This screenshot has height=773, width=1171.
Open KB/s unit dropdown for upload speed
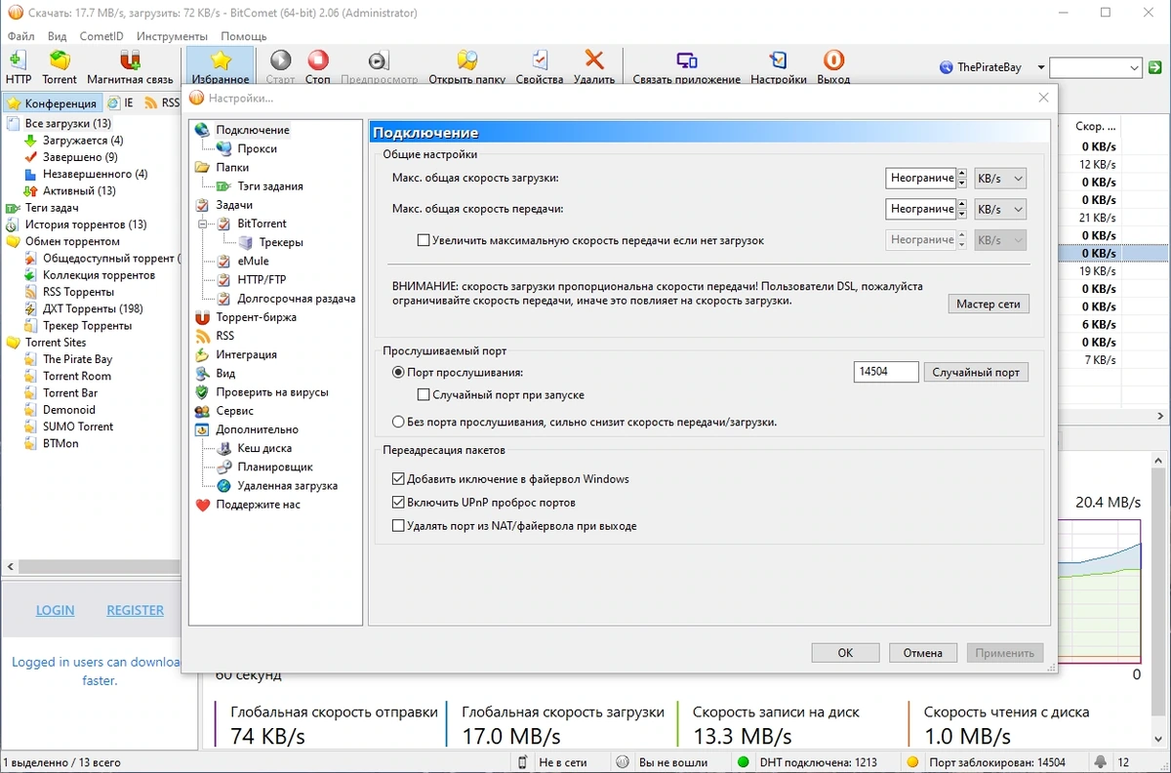1000,209
